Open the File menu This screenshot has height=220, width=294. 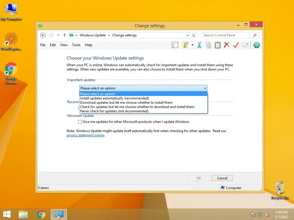pyautogui.click(x=43, y=45)
